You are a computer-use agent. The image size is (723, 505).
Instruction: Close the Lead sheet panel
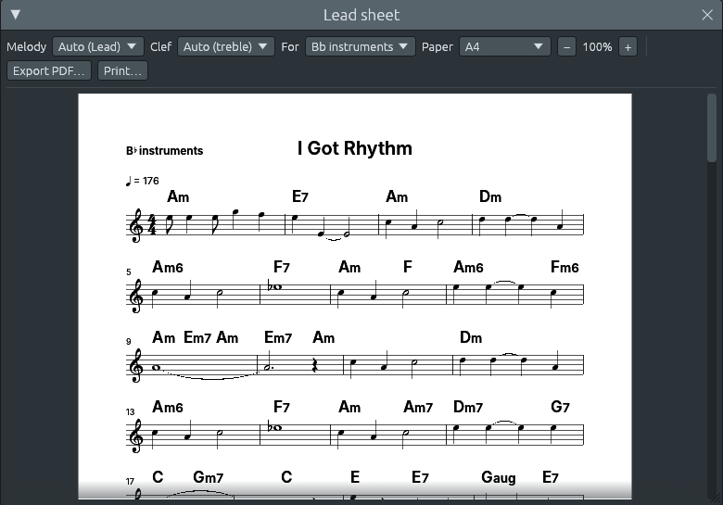pos(707,15)
